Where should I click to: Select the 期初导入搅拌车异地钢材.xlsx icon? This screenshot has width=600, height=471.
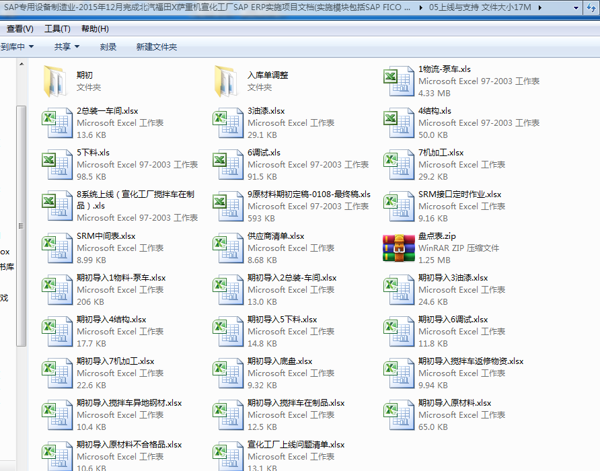[57, 415]
